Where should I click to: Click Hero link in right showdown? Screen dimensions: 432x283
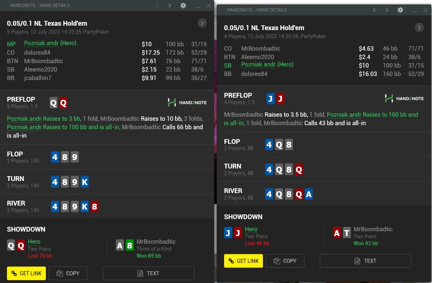[251, 229]
